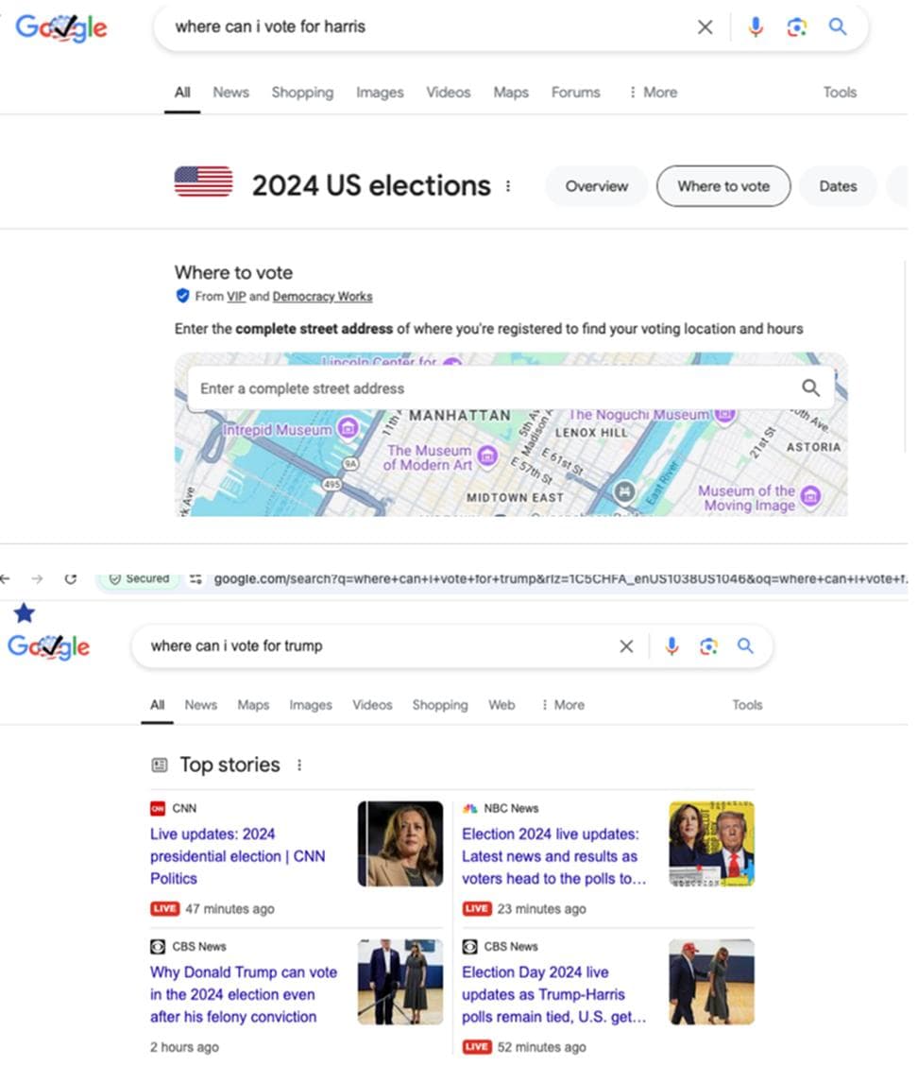The image size is (918, 1066).
Task: Reload page with browser refresh icon
Action: 70,578
